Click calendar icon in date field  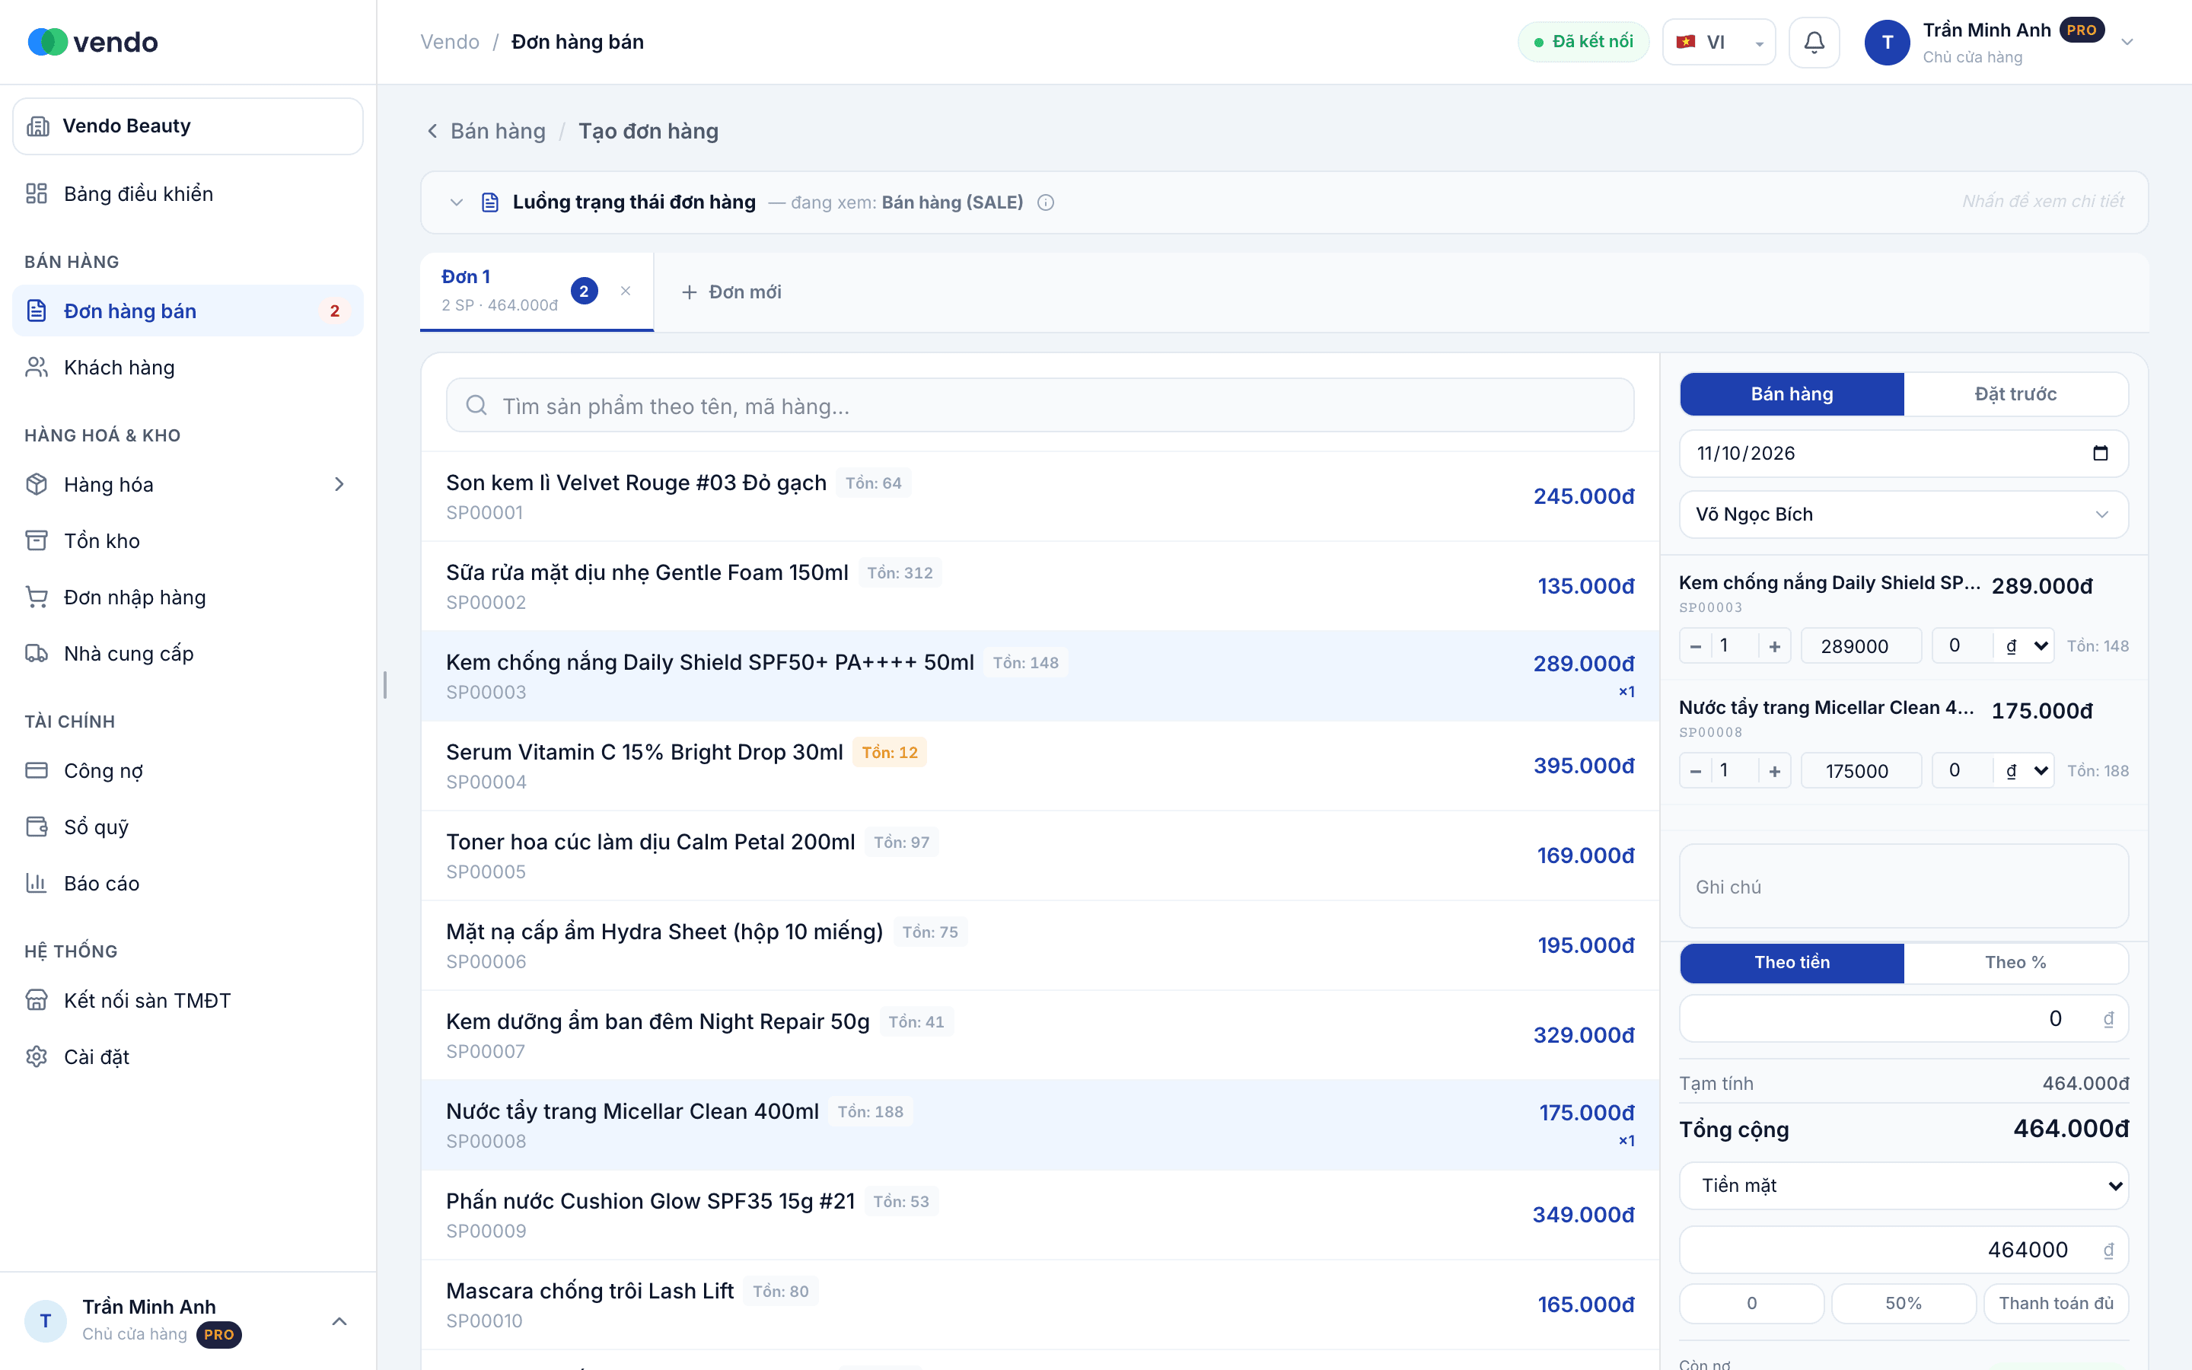click(x=2101, y=453)
